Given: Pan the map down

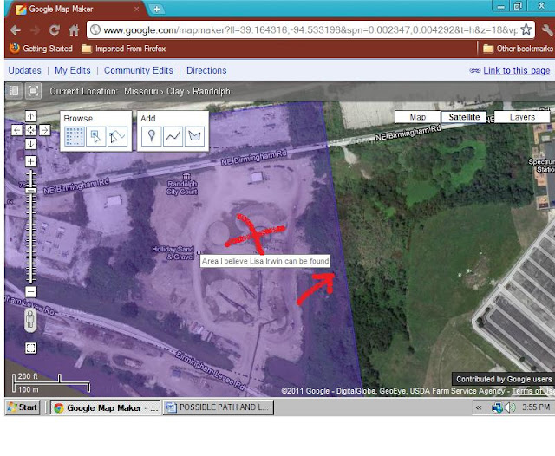Looking at the screenshot, I should (31, 144).
